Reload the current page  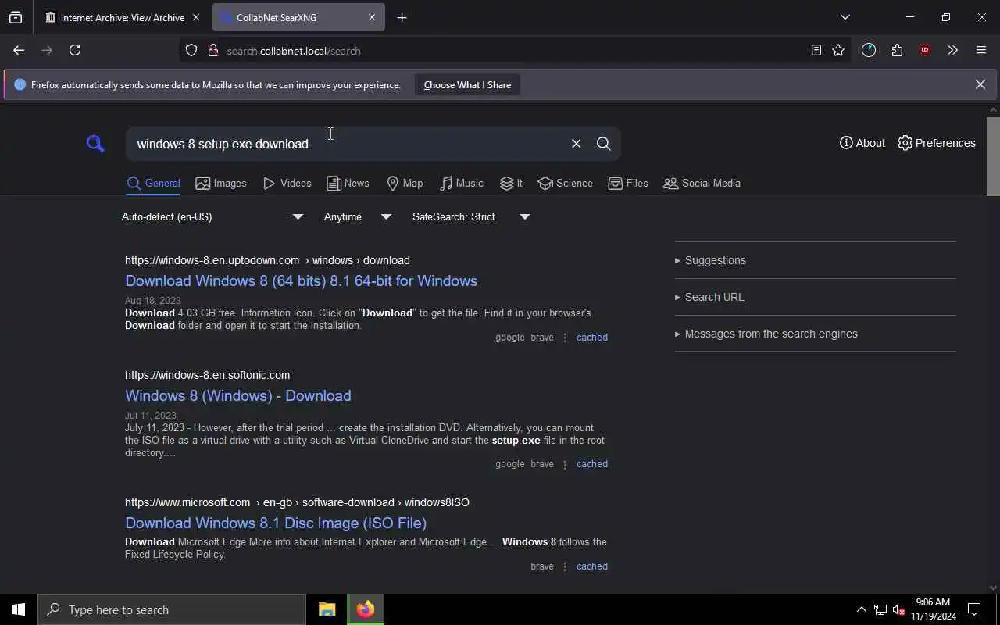(x=75, y=50)
